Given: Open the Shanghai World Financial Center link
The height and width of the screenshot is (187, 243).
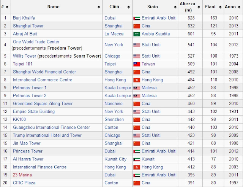Looking at the screenshot, I should click(44, 72).
